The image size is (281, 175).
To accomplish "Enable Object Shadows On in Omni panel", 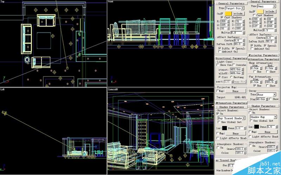I will [250, 113].
